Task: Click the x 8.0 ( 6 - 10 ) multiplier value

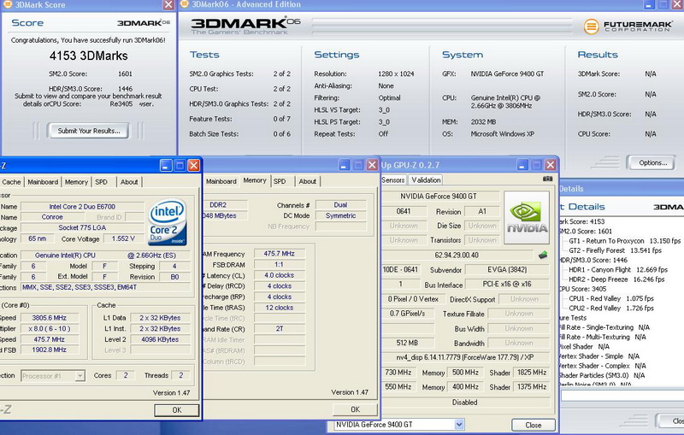Action: (50, 329)
